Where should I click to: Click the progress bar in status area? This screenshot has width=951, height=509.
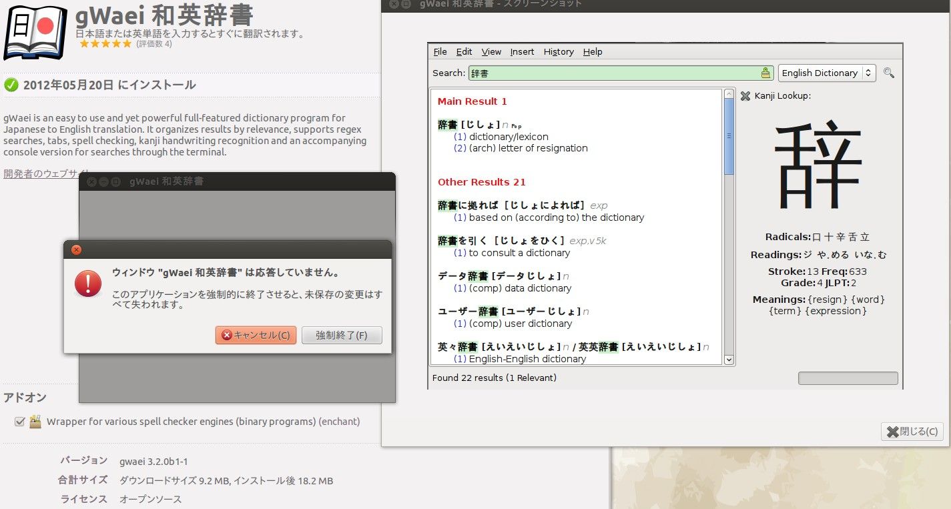[848, 378]
